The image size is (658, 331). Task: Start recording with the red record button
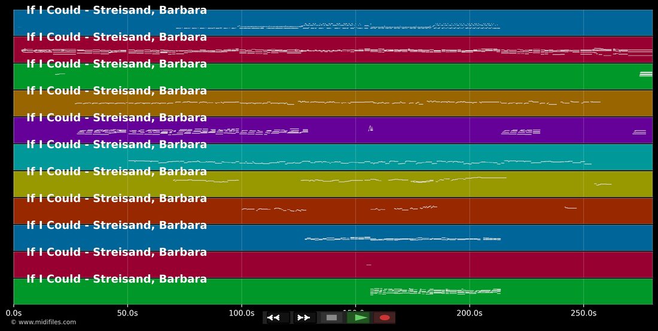[385, 318]
